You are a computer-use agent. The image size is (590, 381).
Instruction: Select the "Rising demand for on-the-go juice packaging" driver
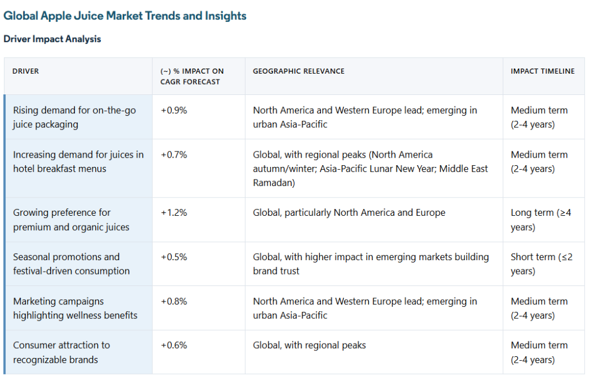click(74, 117)
